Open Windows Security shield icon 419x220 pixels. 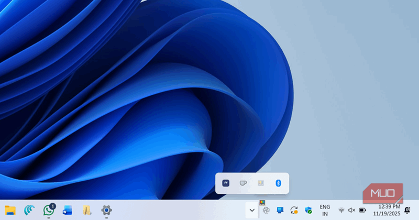(x=308, y=210)
